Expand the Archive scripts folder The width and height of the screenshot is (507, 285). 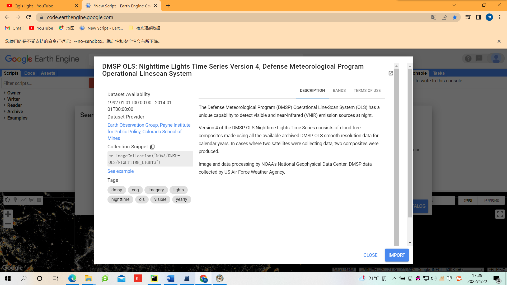pyautogui.click(x=15, y=112)
